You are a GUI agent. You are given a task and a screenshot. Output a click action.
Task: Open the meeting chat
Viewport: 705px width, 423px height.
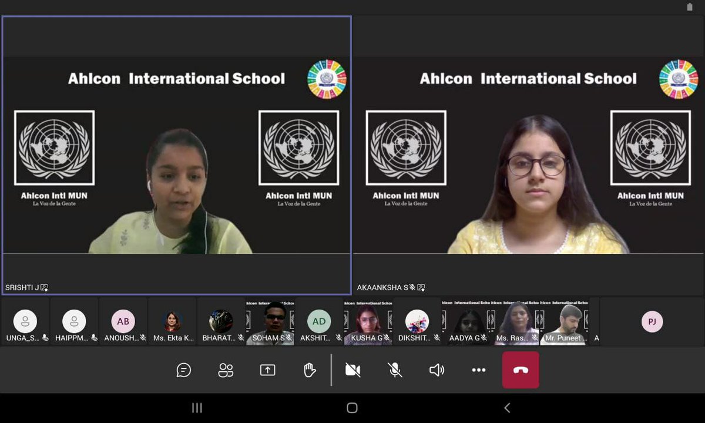coord(184,370)
